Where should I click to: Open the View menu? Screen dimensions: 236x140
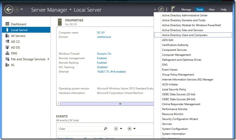[211, 9]
